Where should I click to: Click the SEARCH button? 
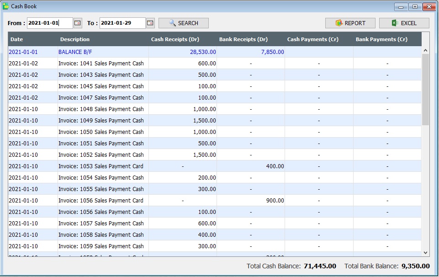183,23
